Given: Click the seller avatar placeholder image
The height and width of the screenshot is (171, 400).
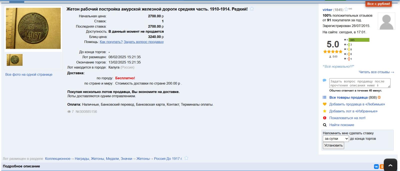Looking at the screenshot, I should pyautogui.click(x=386, y=21).
